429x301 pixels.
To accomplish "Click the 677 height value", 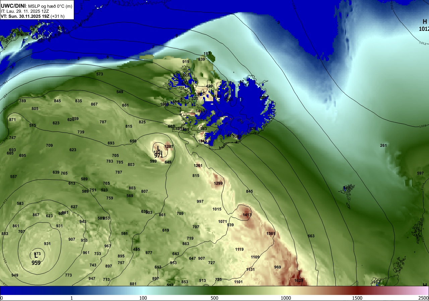I will [x=149, y=253].
